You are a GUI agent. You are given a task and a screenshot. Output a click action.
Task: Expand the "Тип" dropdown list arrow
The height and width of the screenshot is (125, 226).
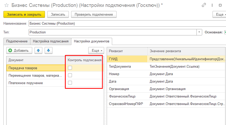click(x=199, y=32)
